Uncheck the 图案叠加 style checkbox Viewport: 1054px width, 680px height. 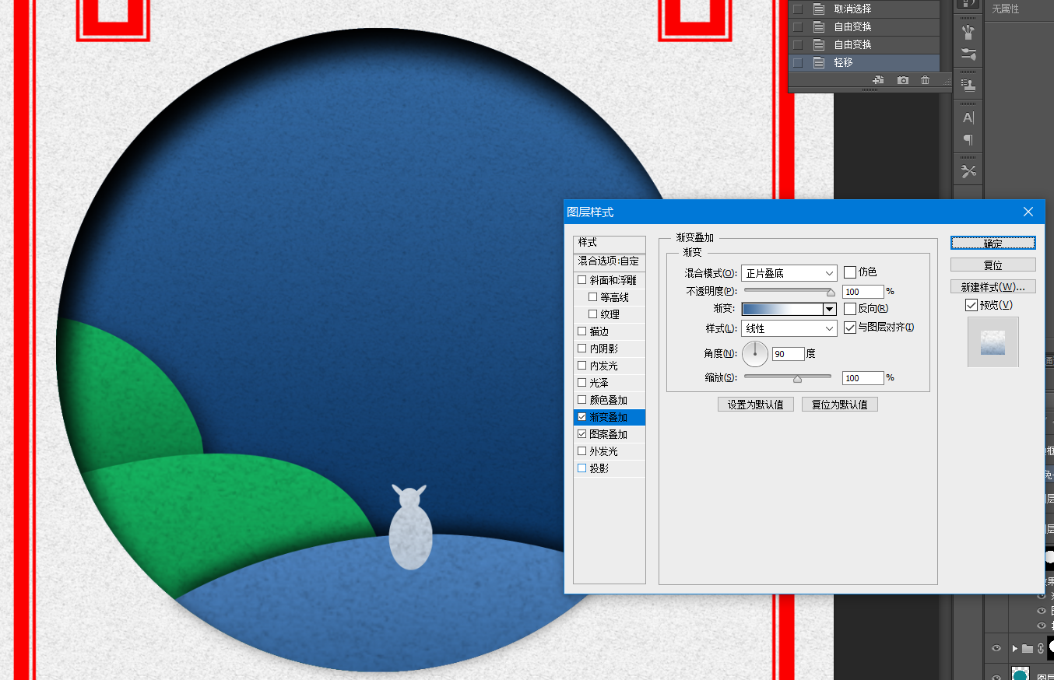[582, 434]
